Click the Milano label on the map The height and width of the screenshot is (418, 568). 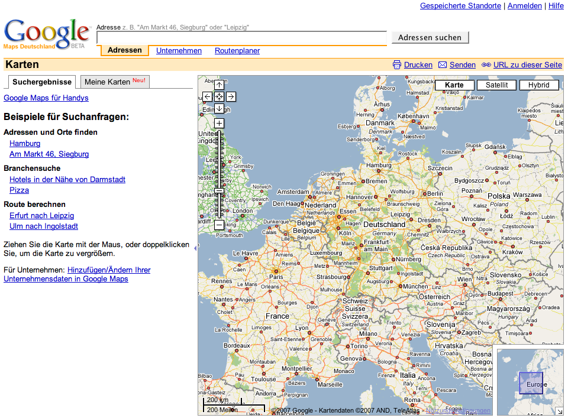pyautogui.click(x=368, y=333)
